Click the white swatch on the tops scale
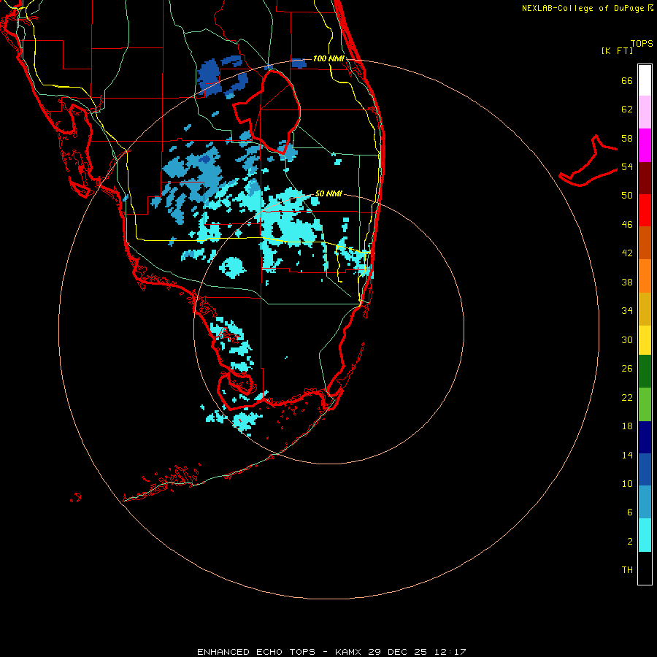This screenshot has height=657, width=657. 645,80
